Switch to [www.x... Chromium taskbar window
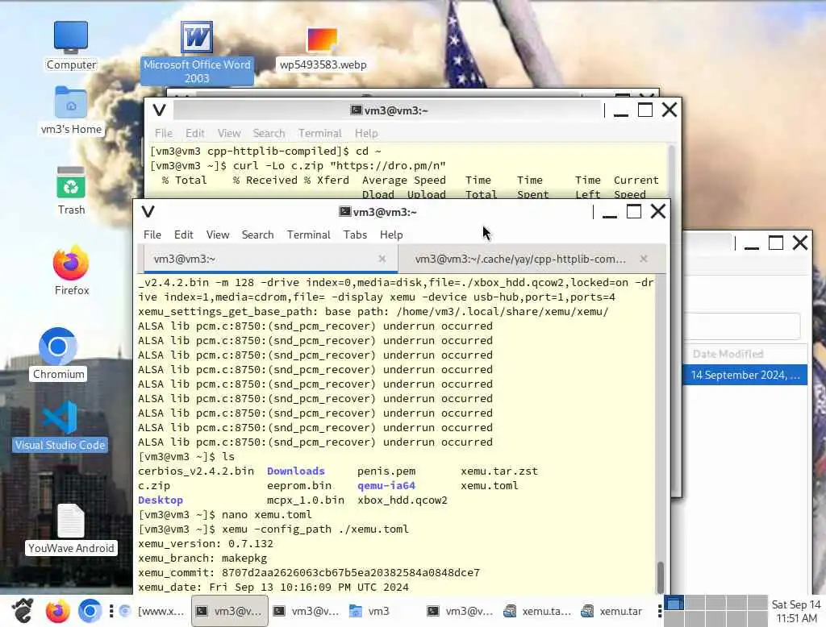This screenshot has width=826, height=627. [x=152, y=611]
